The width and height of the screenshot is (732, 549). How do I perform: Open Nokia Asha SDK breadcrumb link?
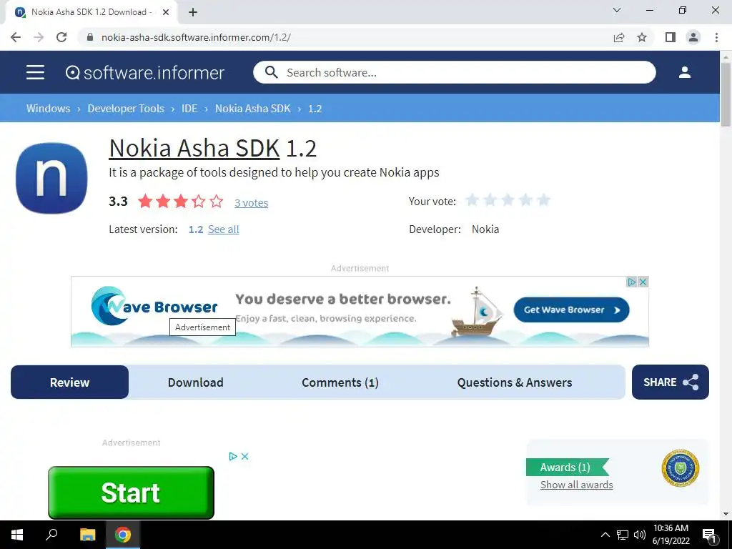tap(252, 109)
